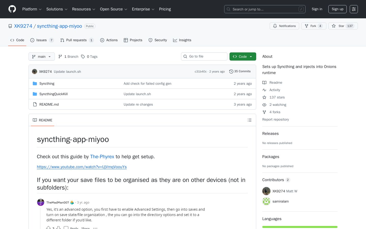Click the Notifications bell button
Image resolution: width=366 pixels, height=229 pixels.
(x=284, y=26)
